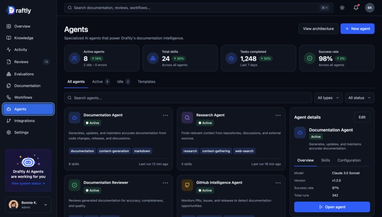Screen dimensions: 382x217
Task: Select Skills tab in Agent details
Action: point(325,160)
